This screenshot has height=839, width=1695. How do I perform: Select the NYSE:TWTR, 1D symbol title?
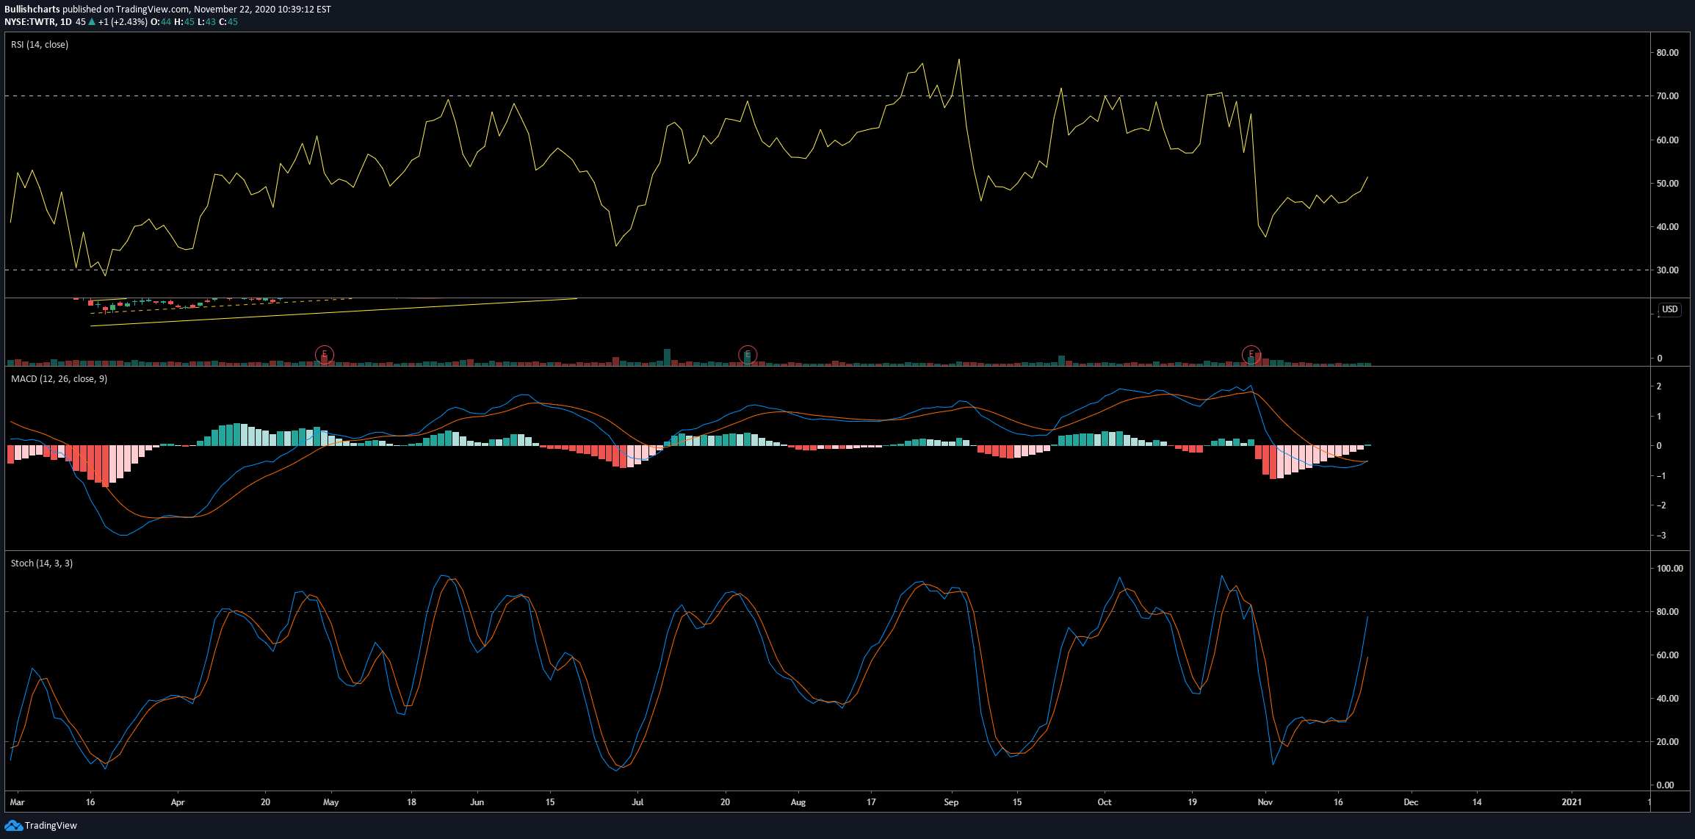(x=38, y=22)
